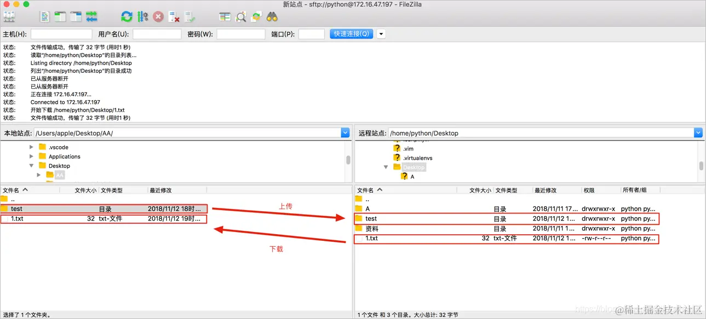This screenshot has height=319, width=706.
Task: Click log line 'Connected to 172.16.47.197'
Action: coord(65,102)
